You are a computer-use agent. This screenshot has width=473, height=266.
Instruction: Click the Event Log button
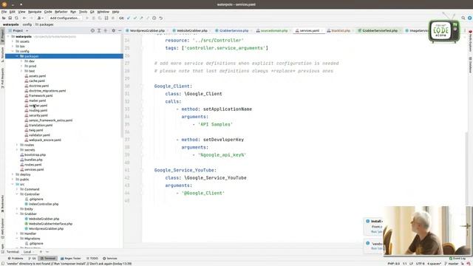pos(457,259)
